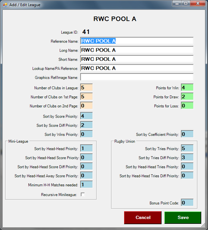Edit the Number of Clubs in League box
This screenshot has width=208, height=230.
click(86, 87)
